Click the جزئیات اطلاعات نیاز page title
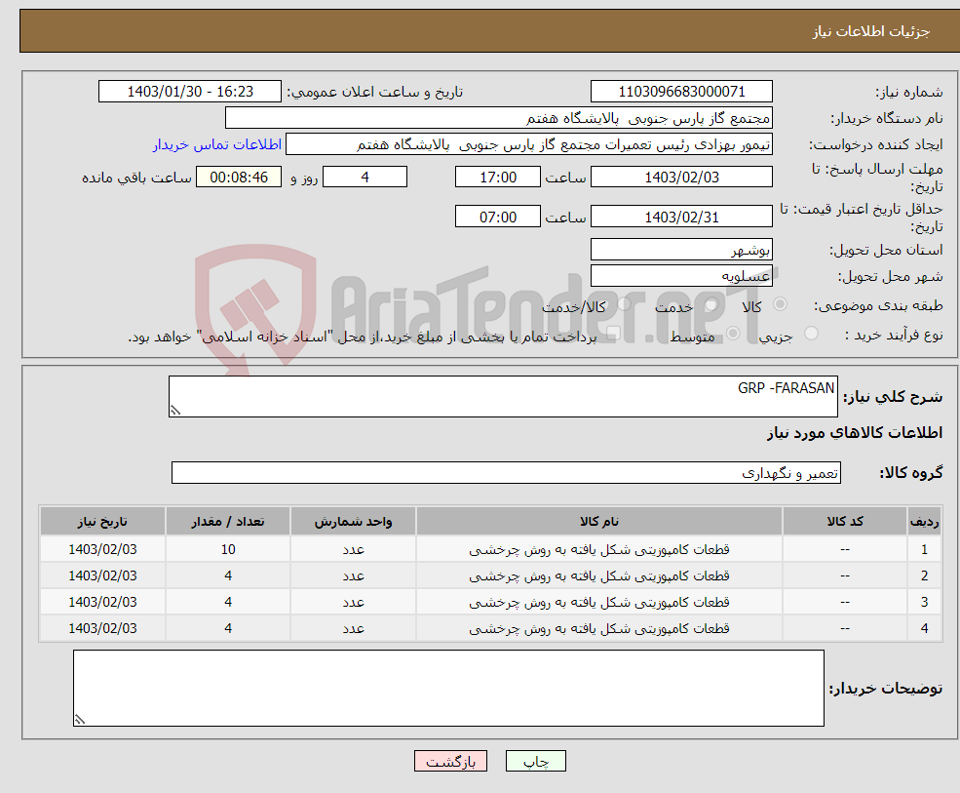Image resolution: width=960 pixels, height=793 pixels. (x=871, y=31)
